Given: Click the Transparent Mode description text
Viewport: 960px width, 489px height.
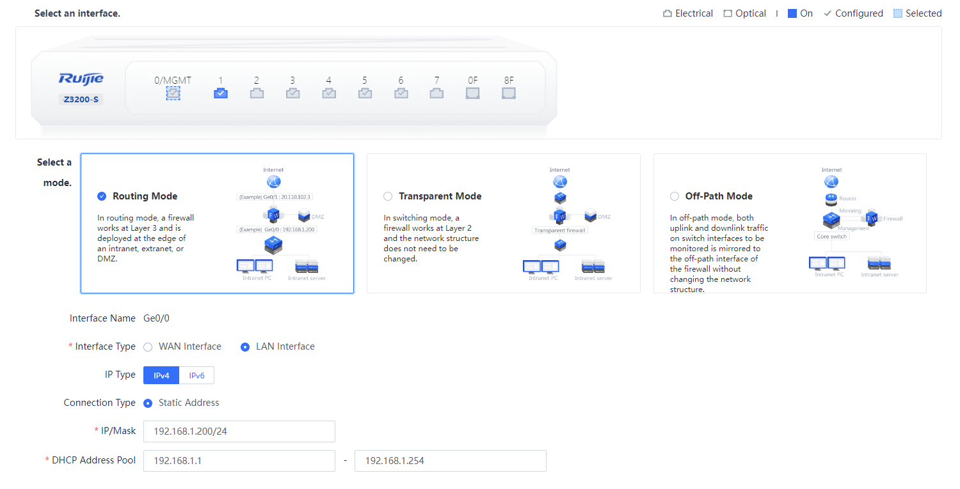Looking at the screenshot, I should [431, 238].
